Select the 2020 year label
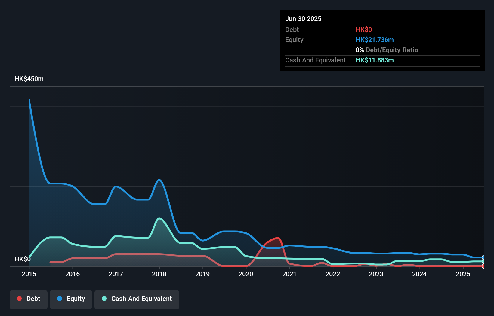 (x=246, y=274)
